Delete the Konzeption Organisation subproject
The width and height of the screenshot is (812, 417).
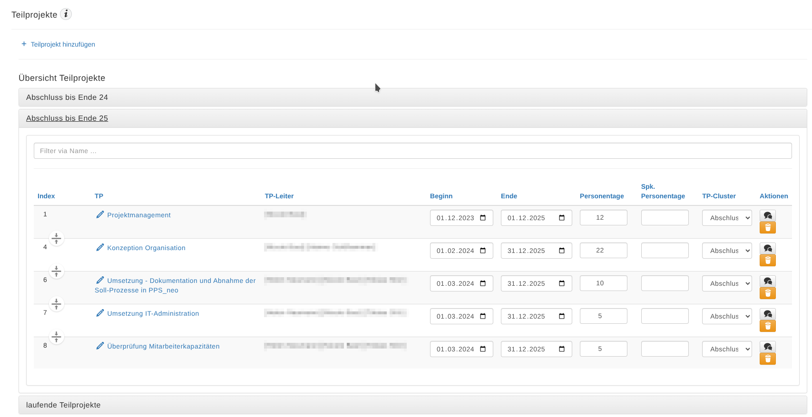pos(767,261)
